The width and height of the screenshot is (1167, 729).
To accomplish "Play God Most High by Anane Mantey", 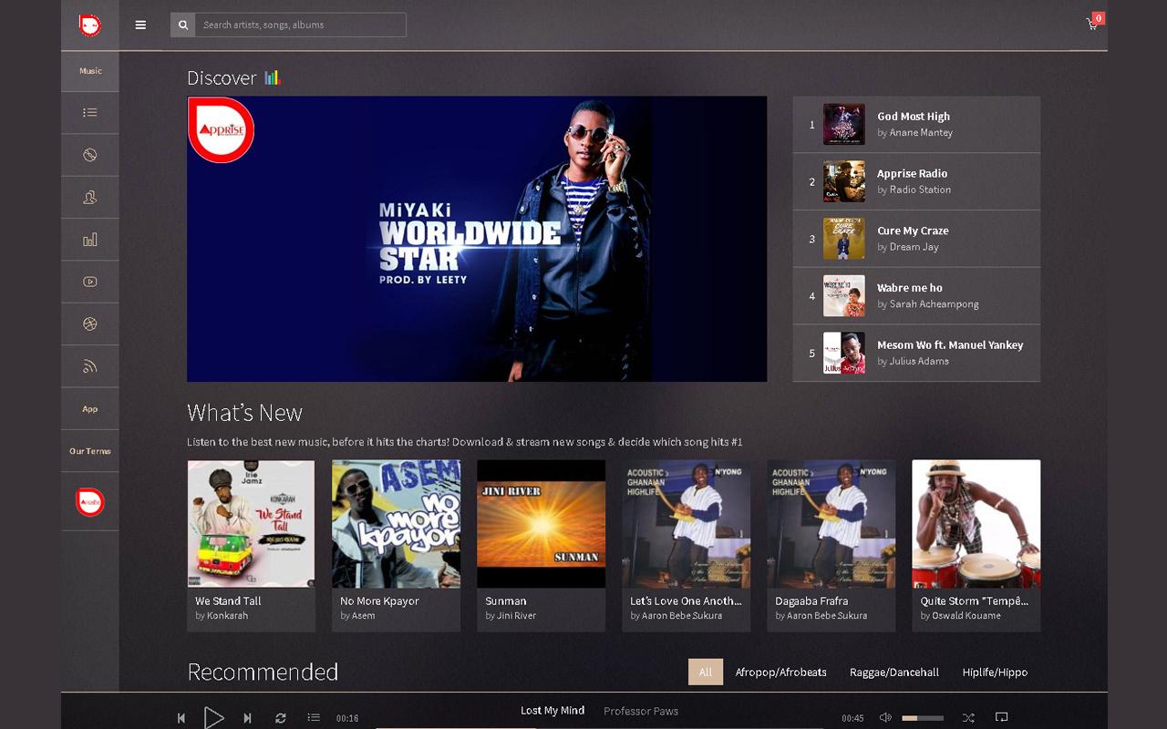I will [x=916, y=124].
